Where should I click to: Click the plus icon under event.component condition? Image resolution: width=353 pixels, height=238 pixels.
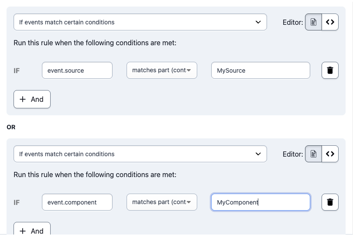pos(23,231)
